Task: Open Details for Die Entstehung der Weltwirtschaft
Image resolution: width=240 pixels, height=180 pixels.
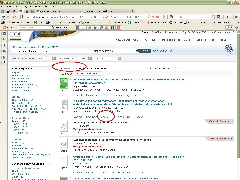Action: [105, 117]
